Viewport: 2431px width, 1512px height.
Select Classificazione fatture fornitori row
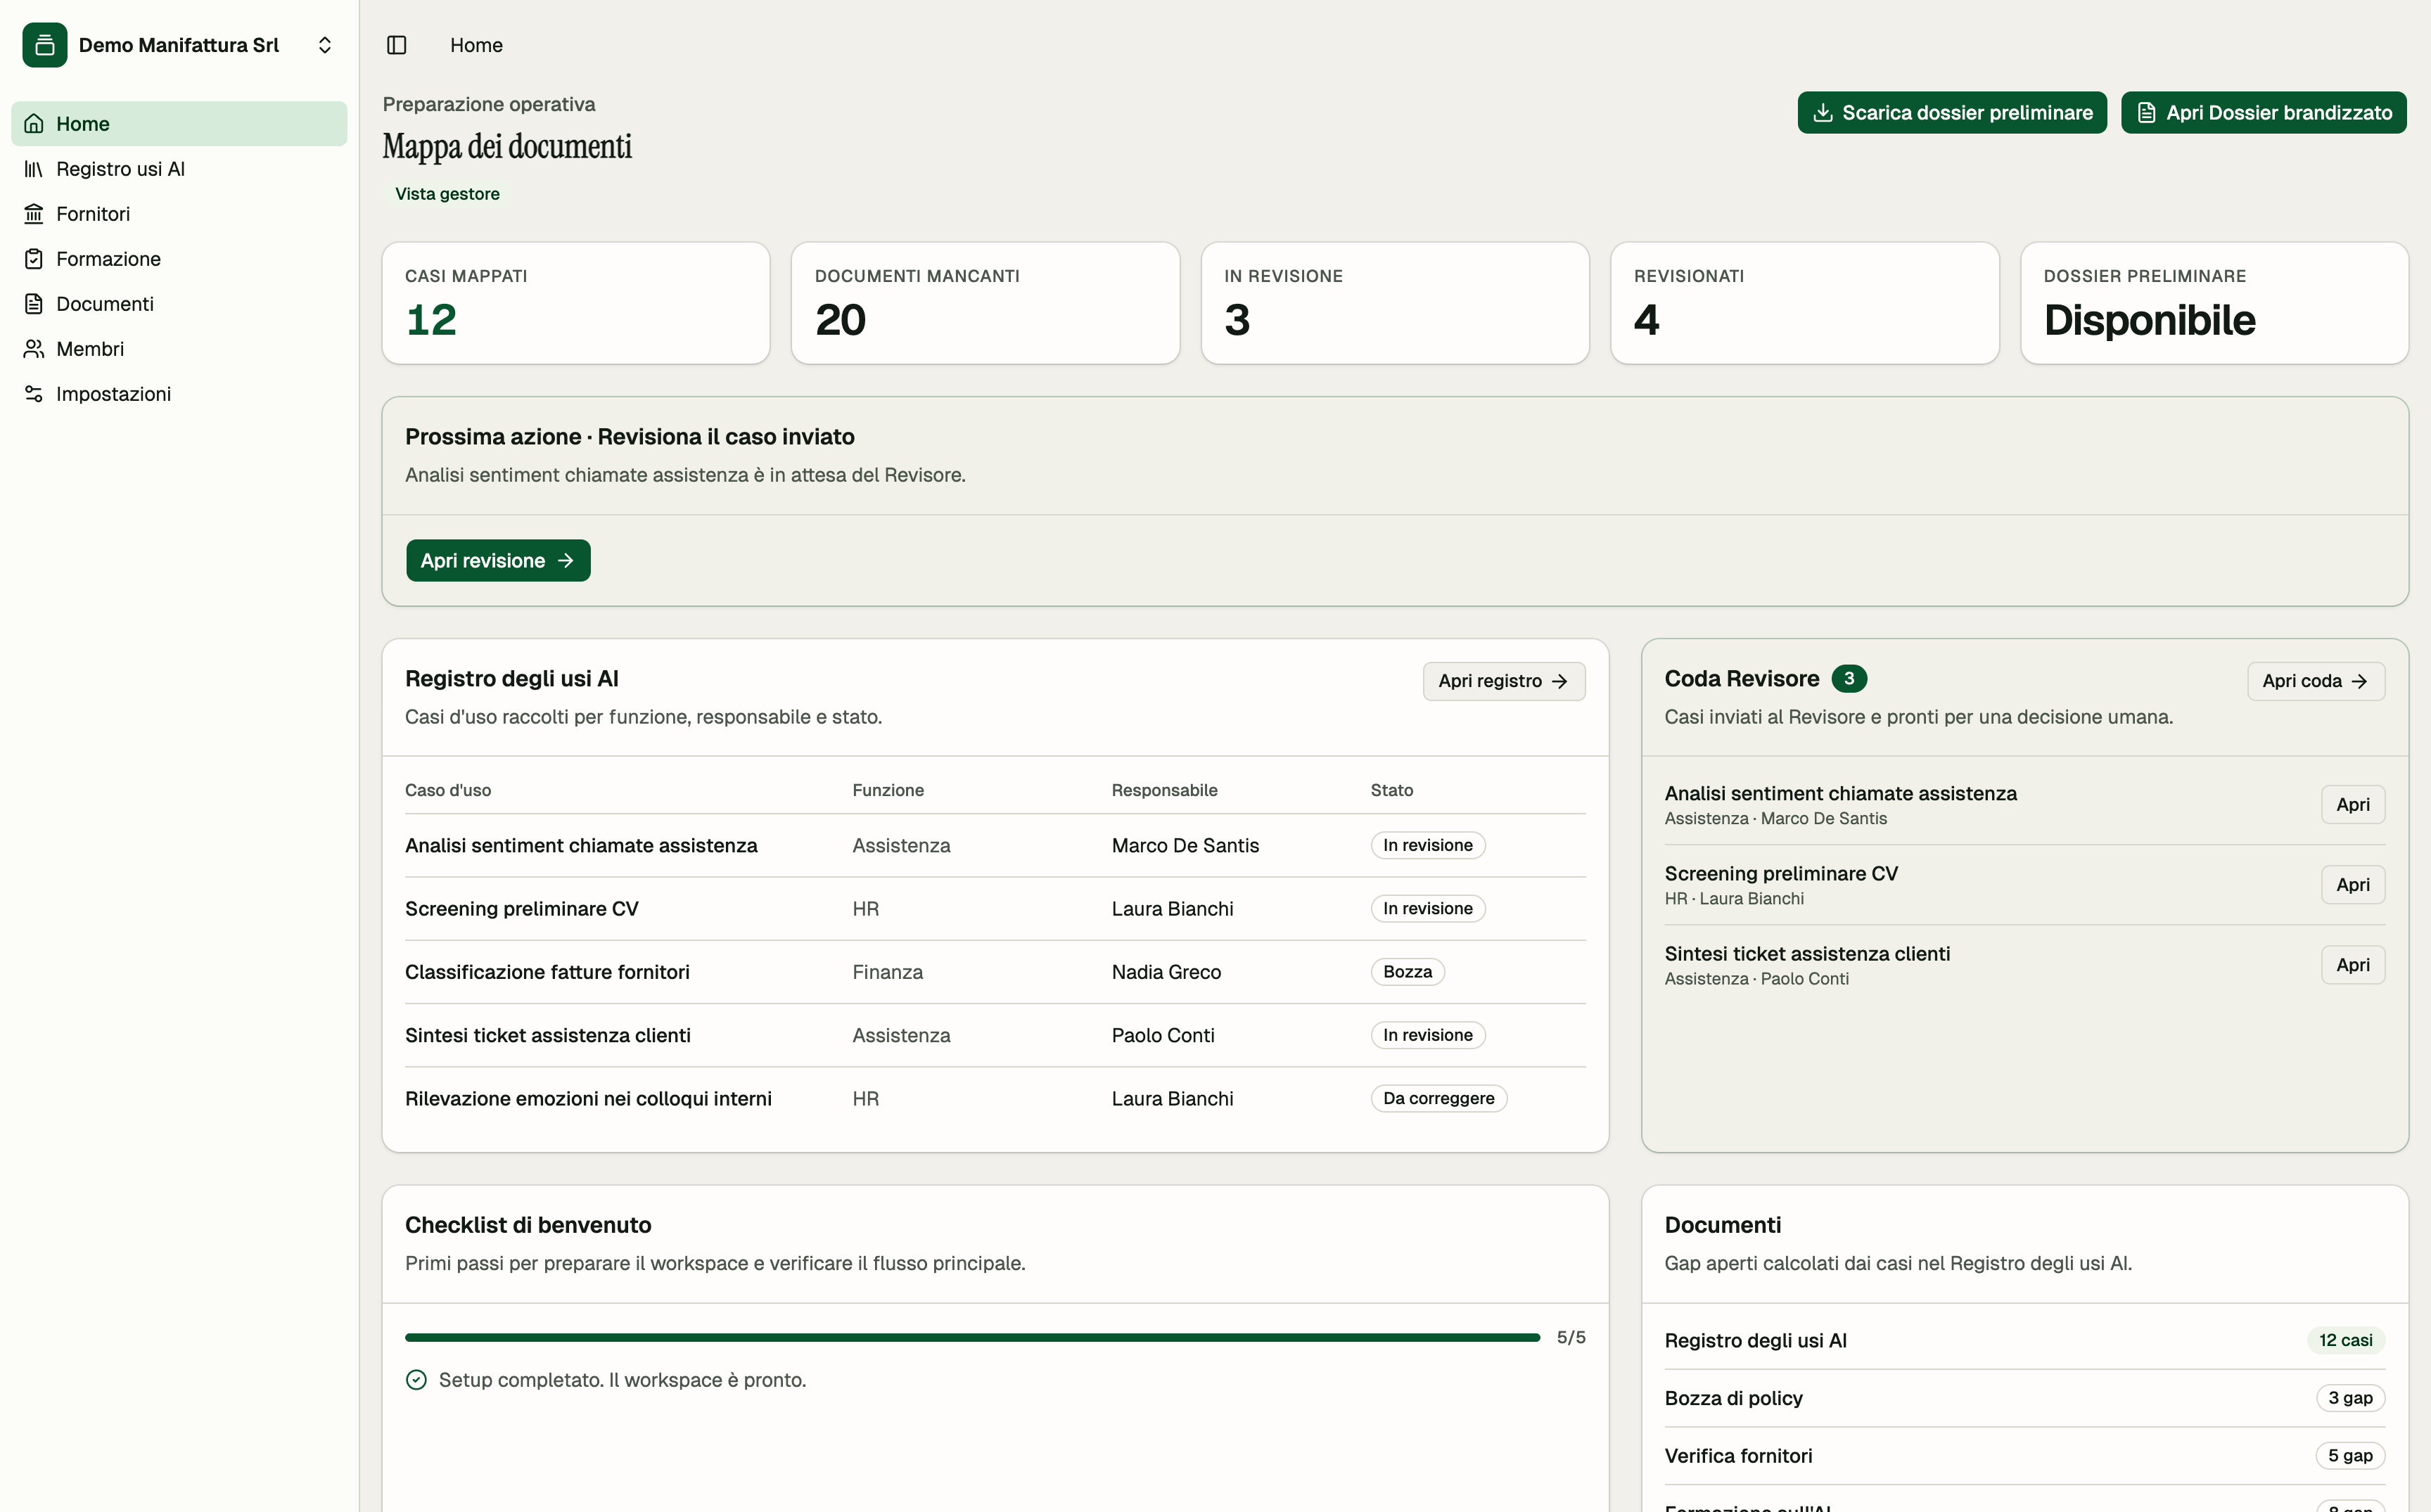coord(995,972)
